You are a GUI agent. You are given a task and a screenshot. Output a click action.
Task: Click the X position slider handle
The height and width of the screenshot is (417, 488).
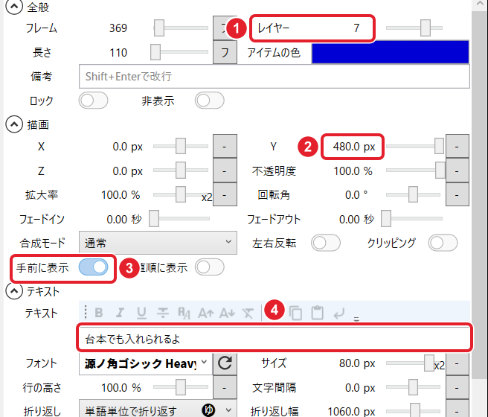tap(181, 146)
